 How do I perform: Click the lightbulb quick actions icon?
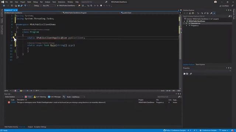click(13, 37)
